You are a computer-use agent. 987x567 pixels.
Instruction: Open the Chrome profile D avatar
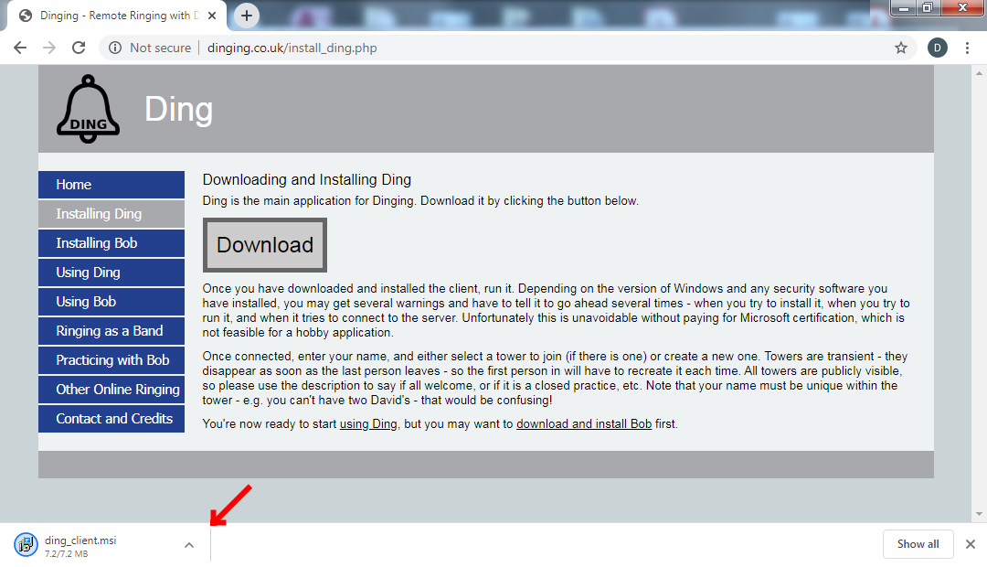point(938,48)
